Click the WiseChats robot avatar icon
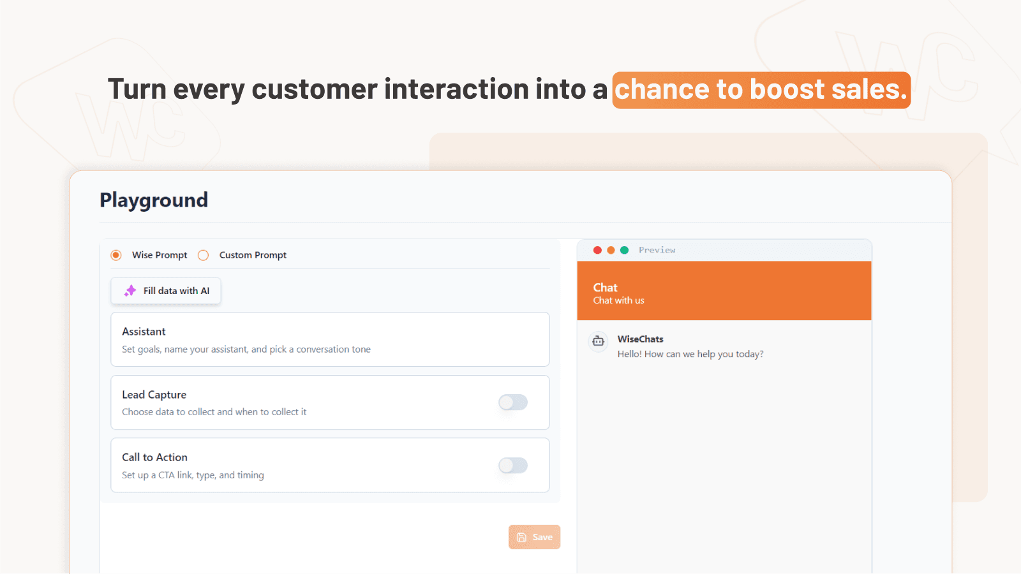 pos(598,341)
